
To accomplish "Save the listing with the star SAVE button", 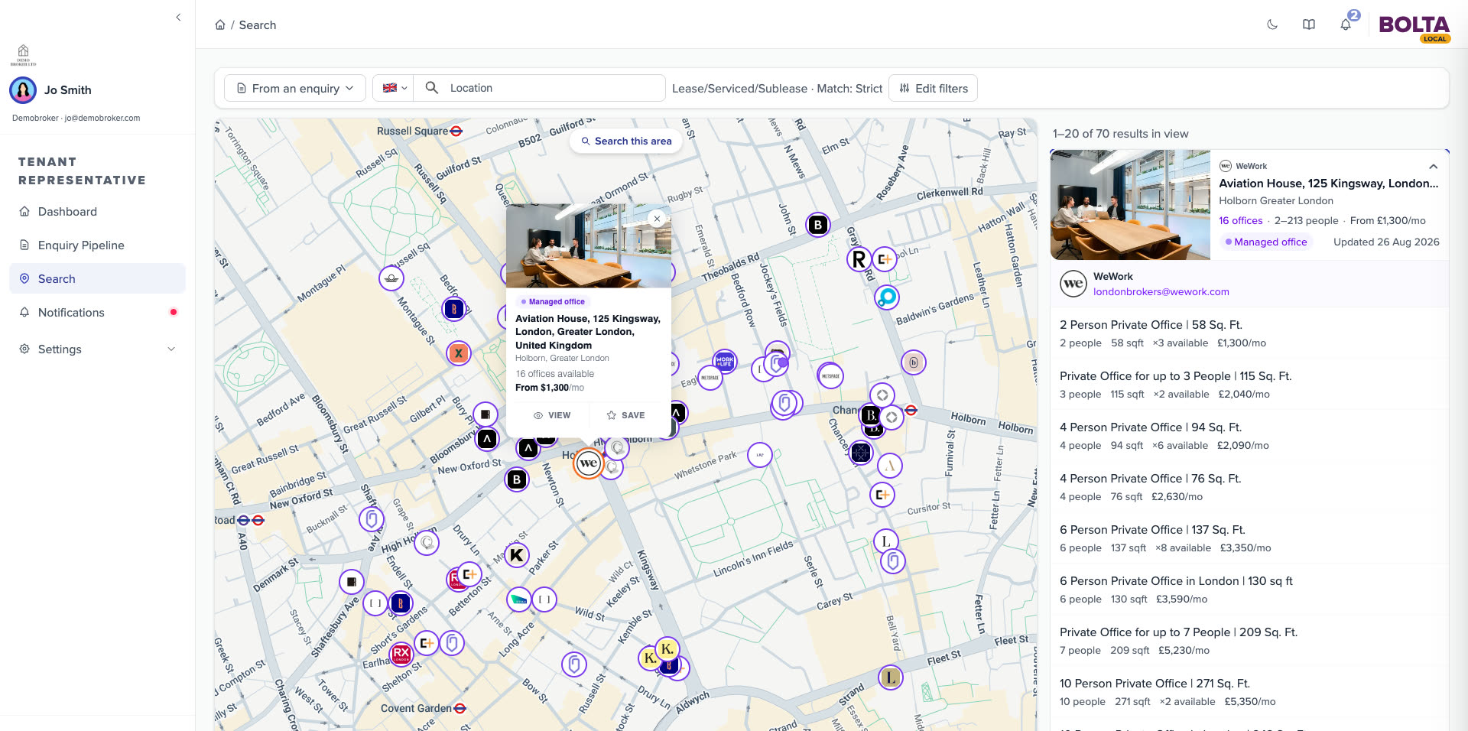I will (x=626, y=415).
